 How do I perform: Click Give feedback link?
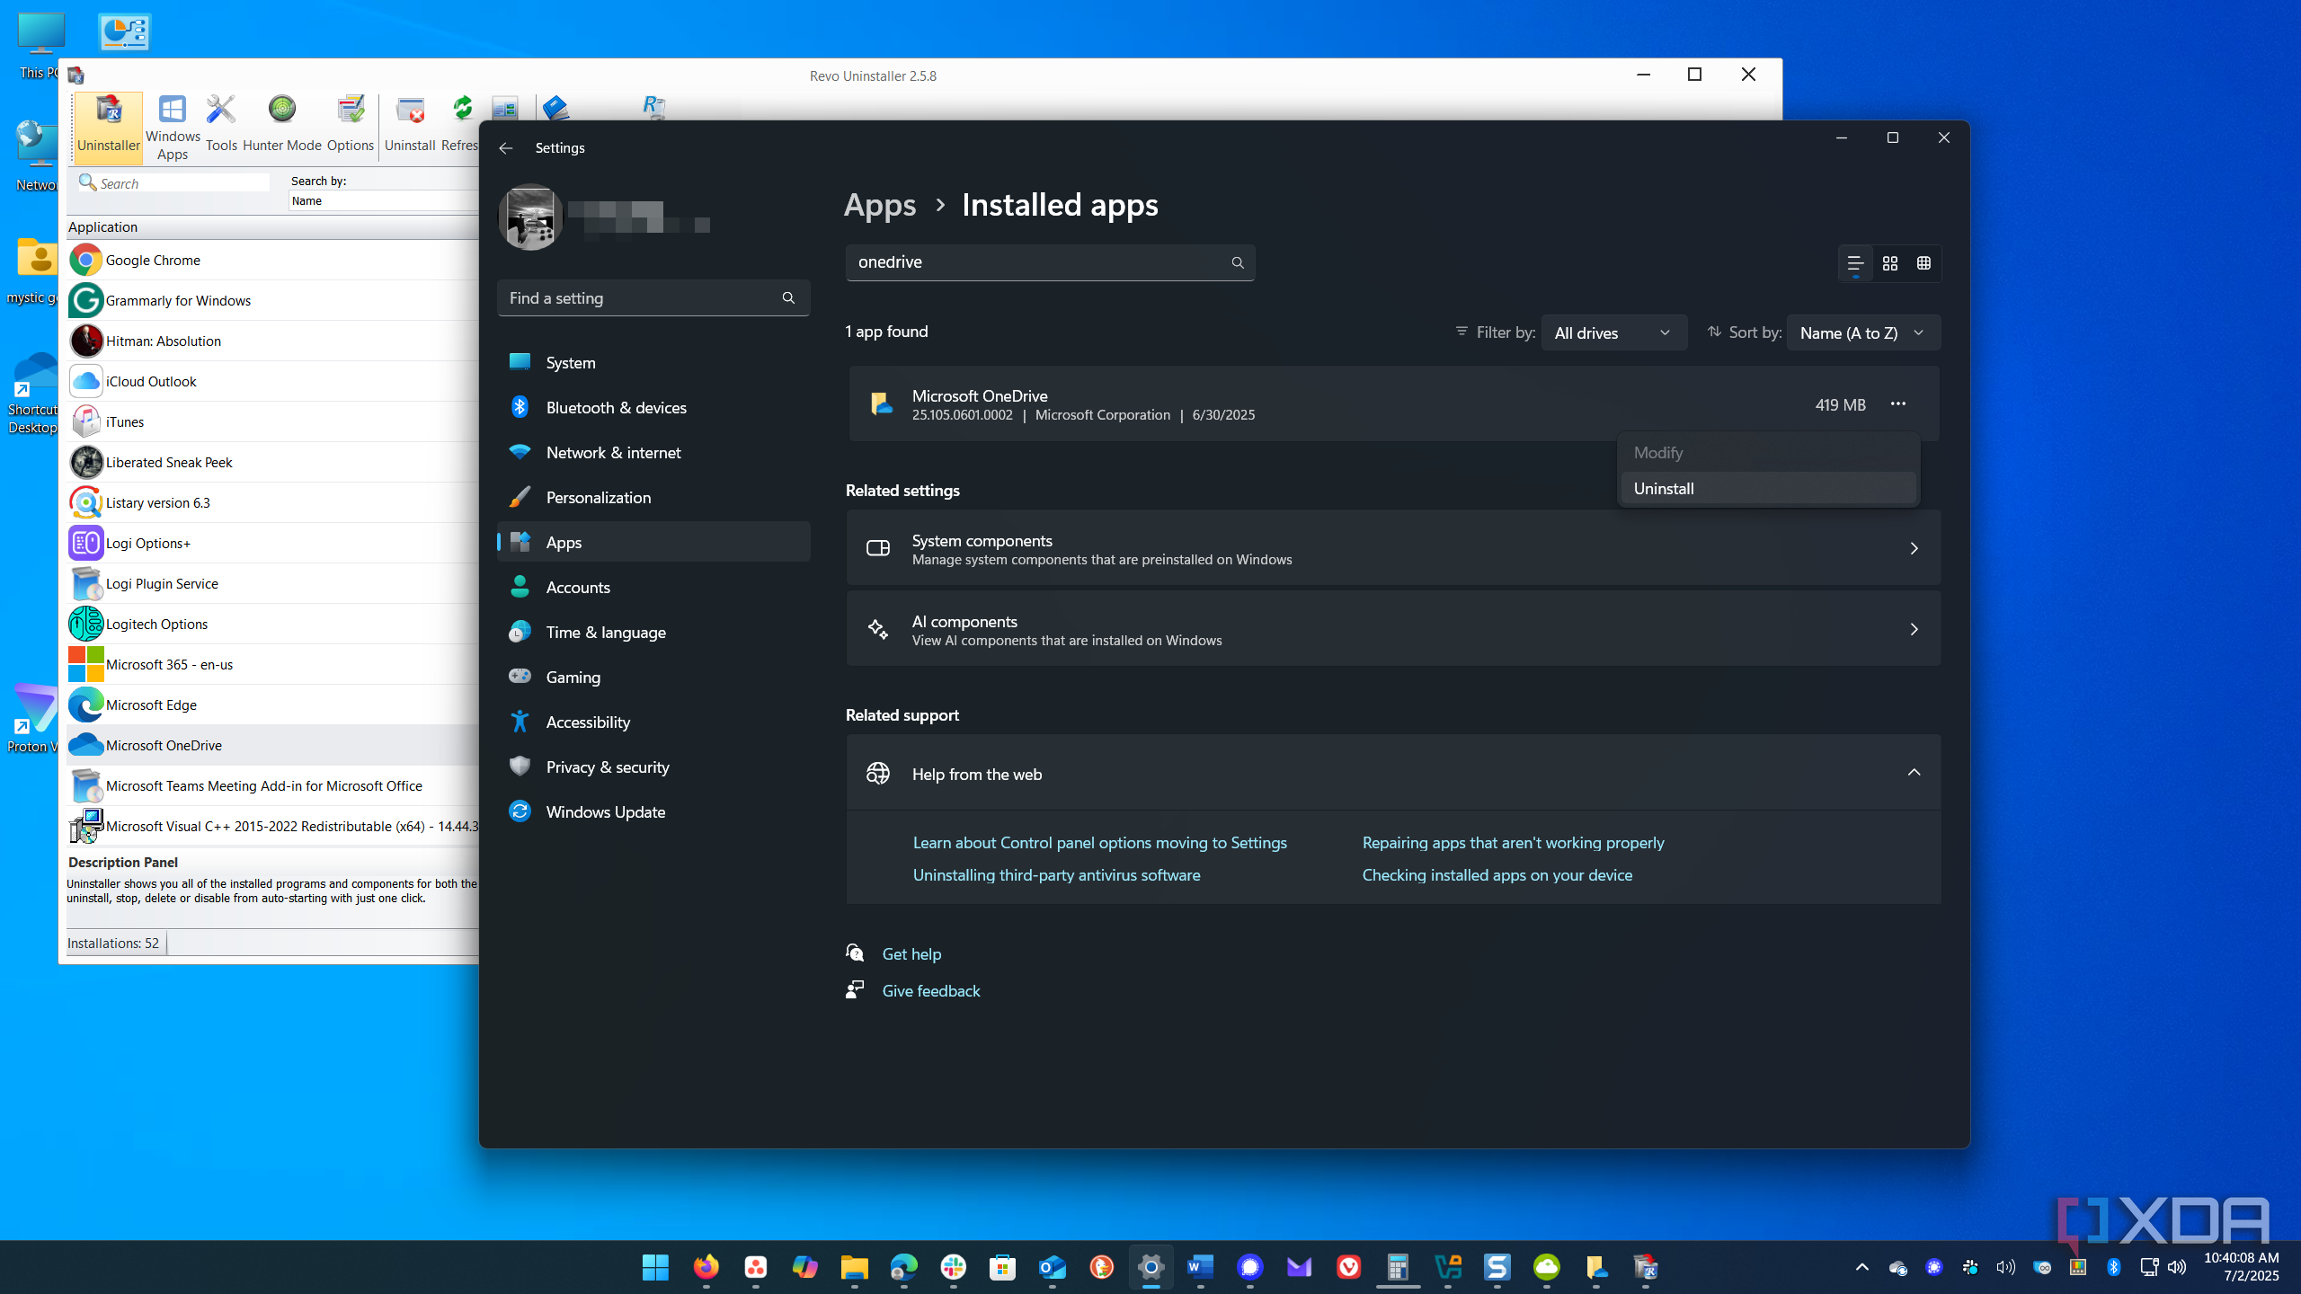pyautogui.click(x=931, y=990)
